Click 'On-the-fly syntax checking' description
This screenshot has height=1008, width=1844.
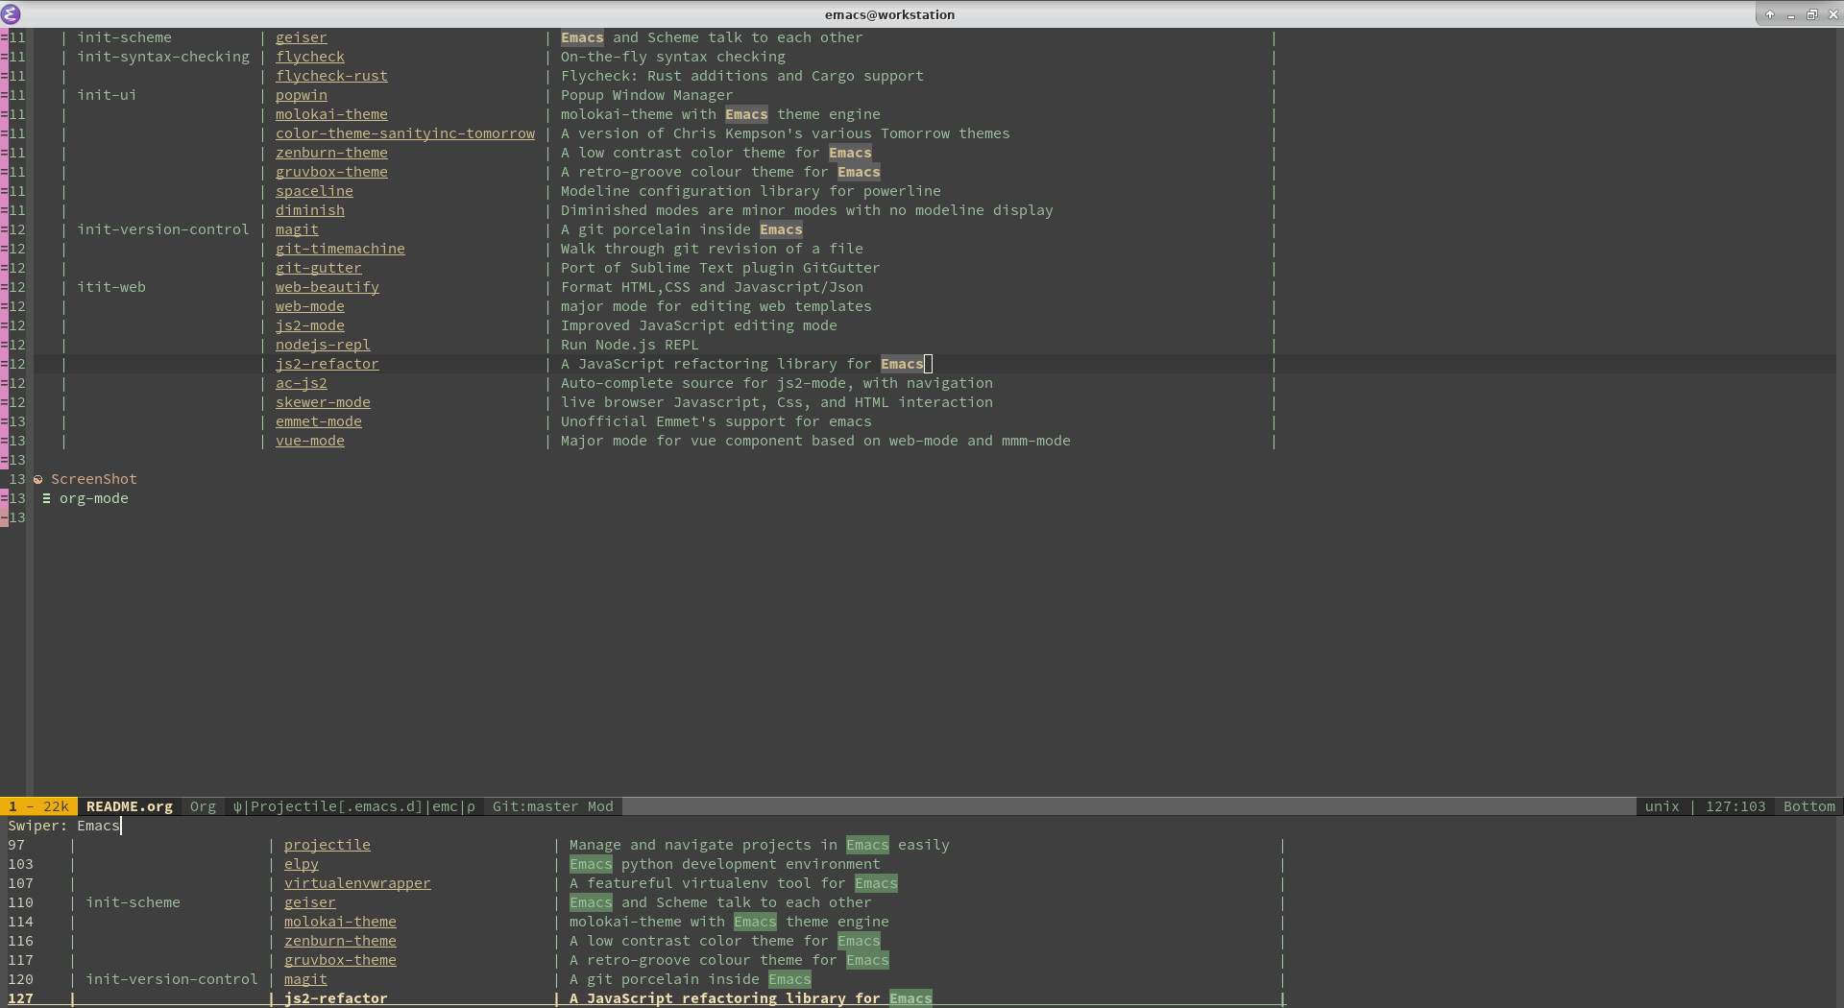[x=673, y=57]
